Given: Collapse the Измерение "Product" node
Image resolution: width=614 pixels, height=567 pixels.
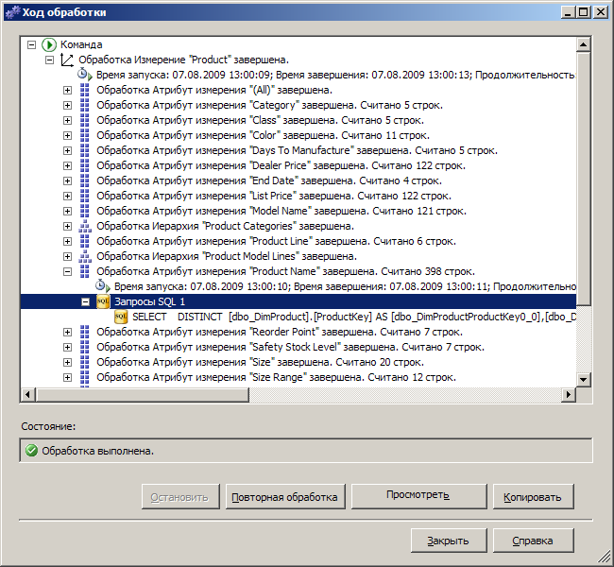Looking at the screenshot, I should (x=50, y=60).
